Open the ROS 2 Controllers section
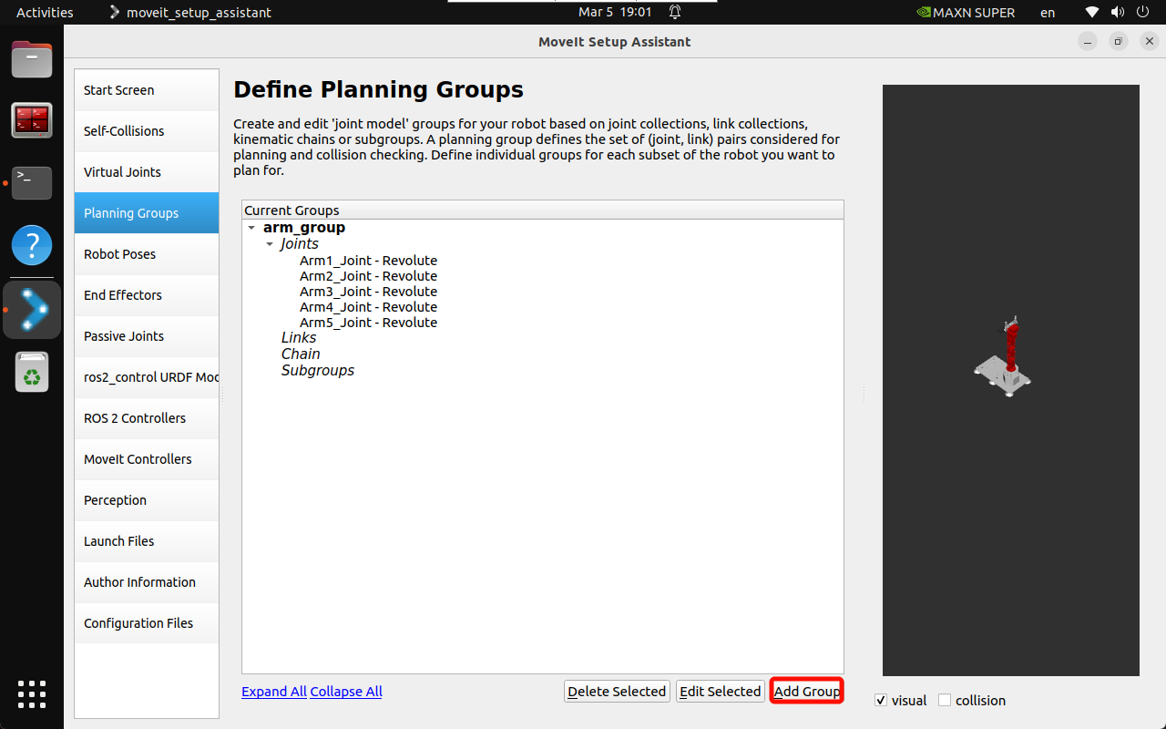This screenshot has height=729, width=1166. [x=147, y=418]
